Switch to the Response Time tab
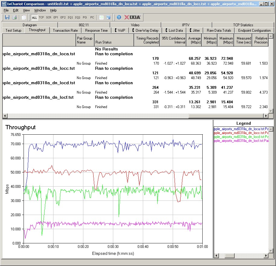Image resolution: width=276 pixels, height=266 pixels. 96,30
